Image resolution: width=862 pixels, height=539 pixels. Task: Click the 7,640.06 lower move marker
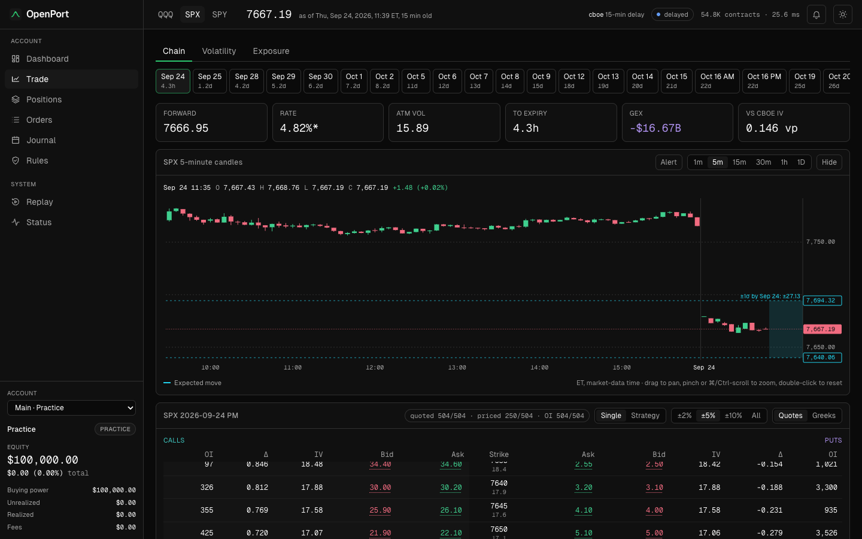822,358
